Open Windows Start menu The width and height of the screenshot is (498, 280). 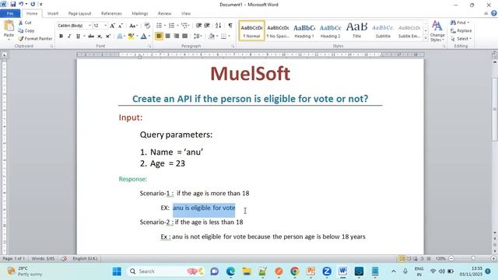pyautogui.click(x=117, y=271)
